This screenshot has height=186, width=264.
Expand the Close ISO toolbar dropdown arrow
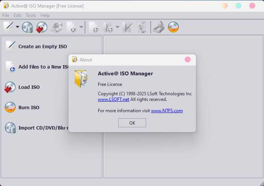click(81, 27)
